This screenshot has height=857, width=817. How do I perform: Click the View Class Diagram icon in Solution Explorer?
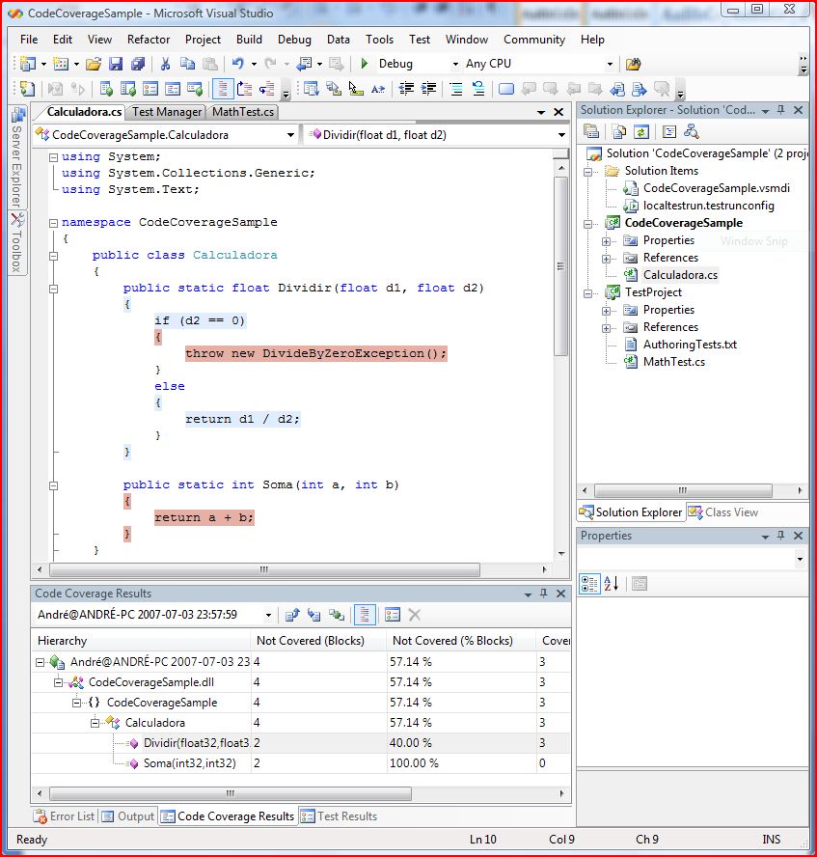[691, 131]
